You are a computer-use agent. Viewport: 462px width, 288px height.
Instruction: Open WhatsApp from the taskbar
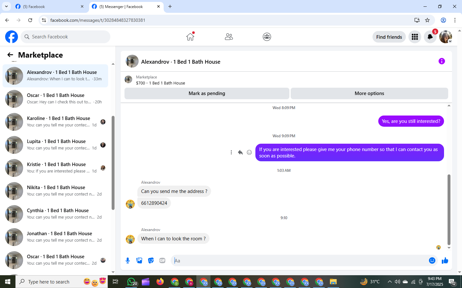click(132, 282)
